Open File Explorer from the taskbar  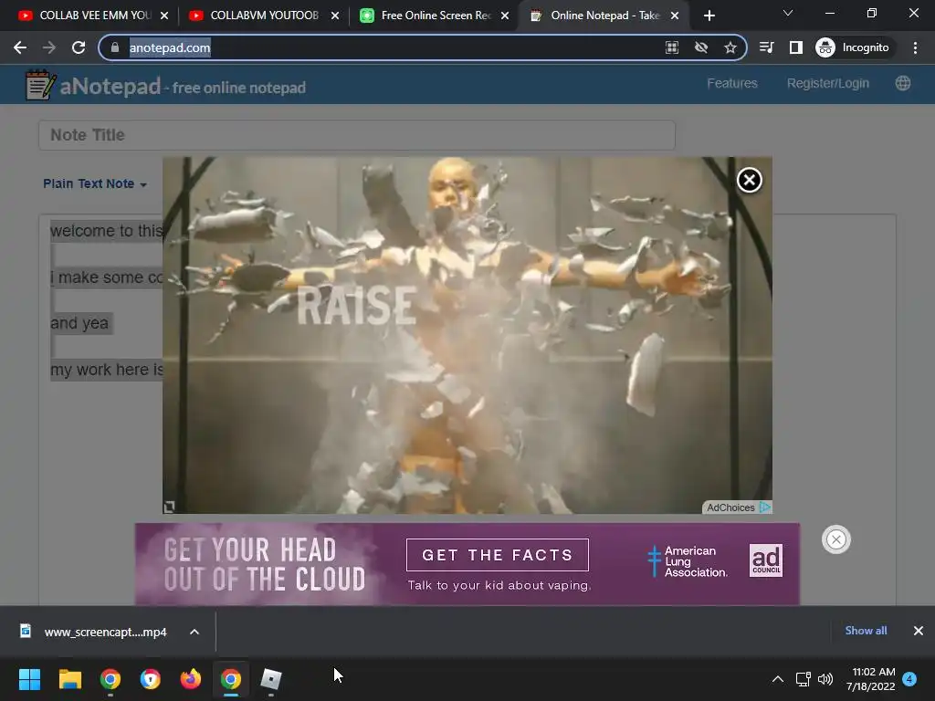tap(69, 679)
